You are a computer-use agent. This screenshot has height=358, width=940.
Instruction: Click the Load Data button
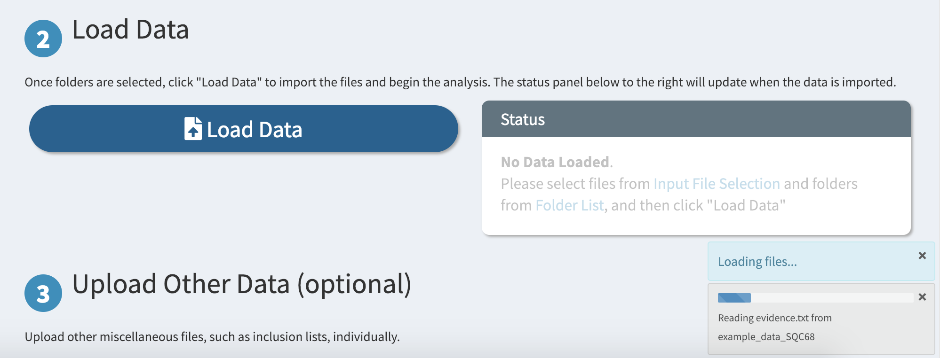click(x=244, y=129)
